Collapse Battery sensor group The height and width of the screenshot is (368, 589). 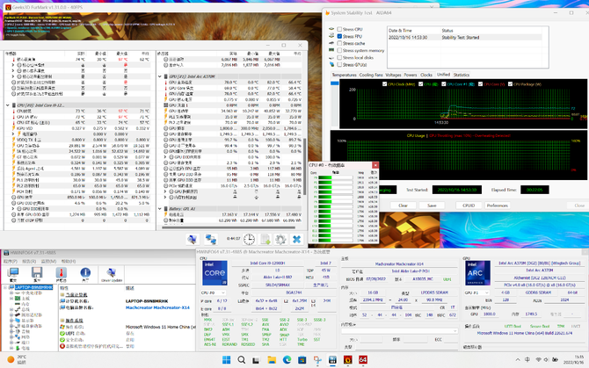tap(160, 208)
